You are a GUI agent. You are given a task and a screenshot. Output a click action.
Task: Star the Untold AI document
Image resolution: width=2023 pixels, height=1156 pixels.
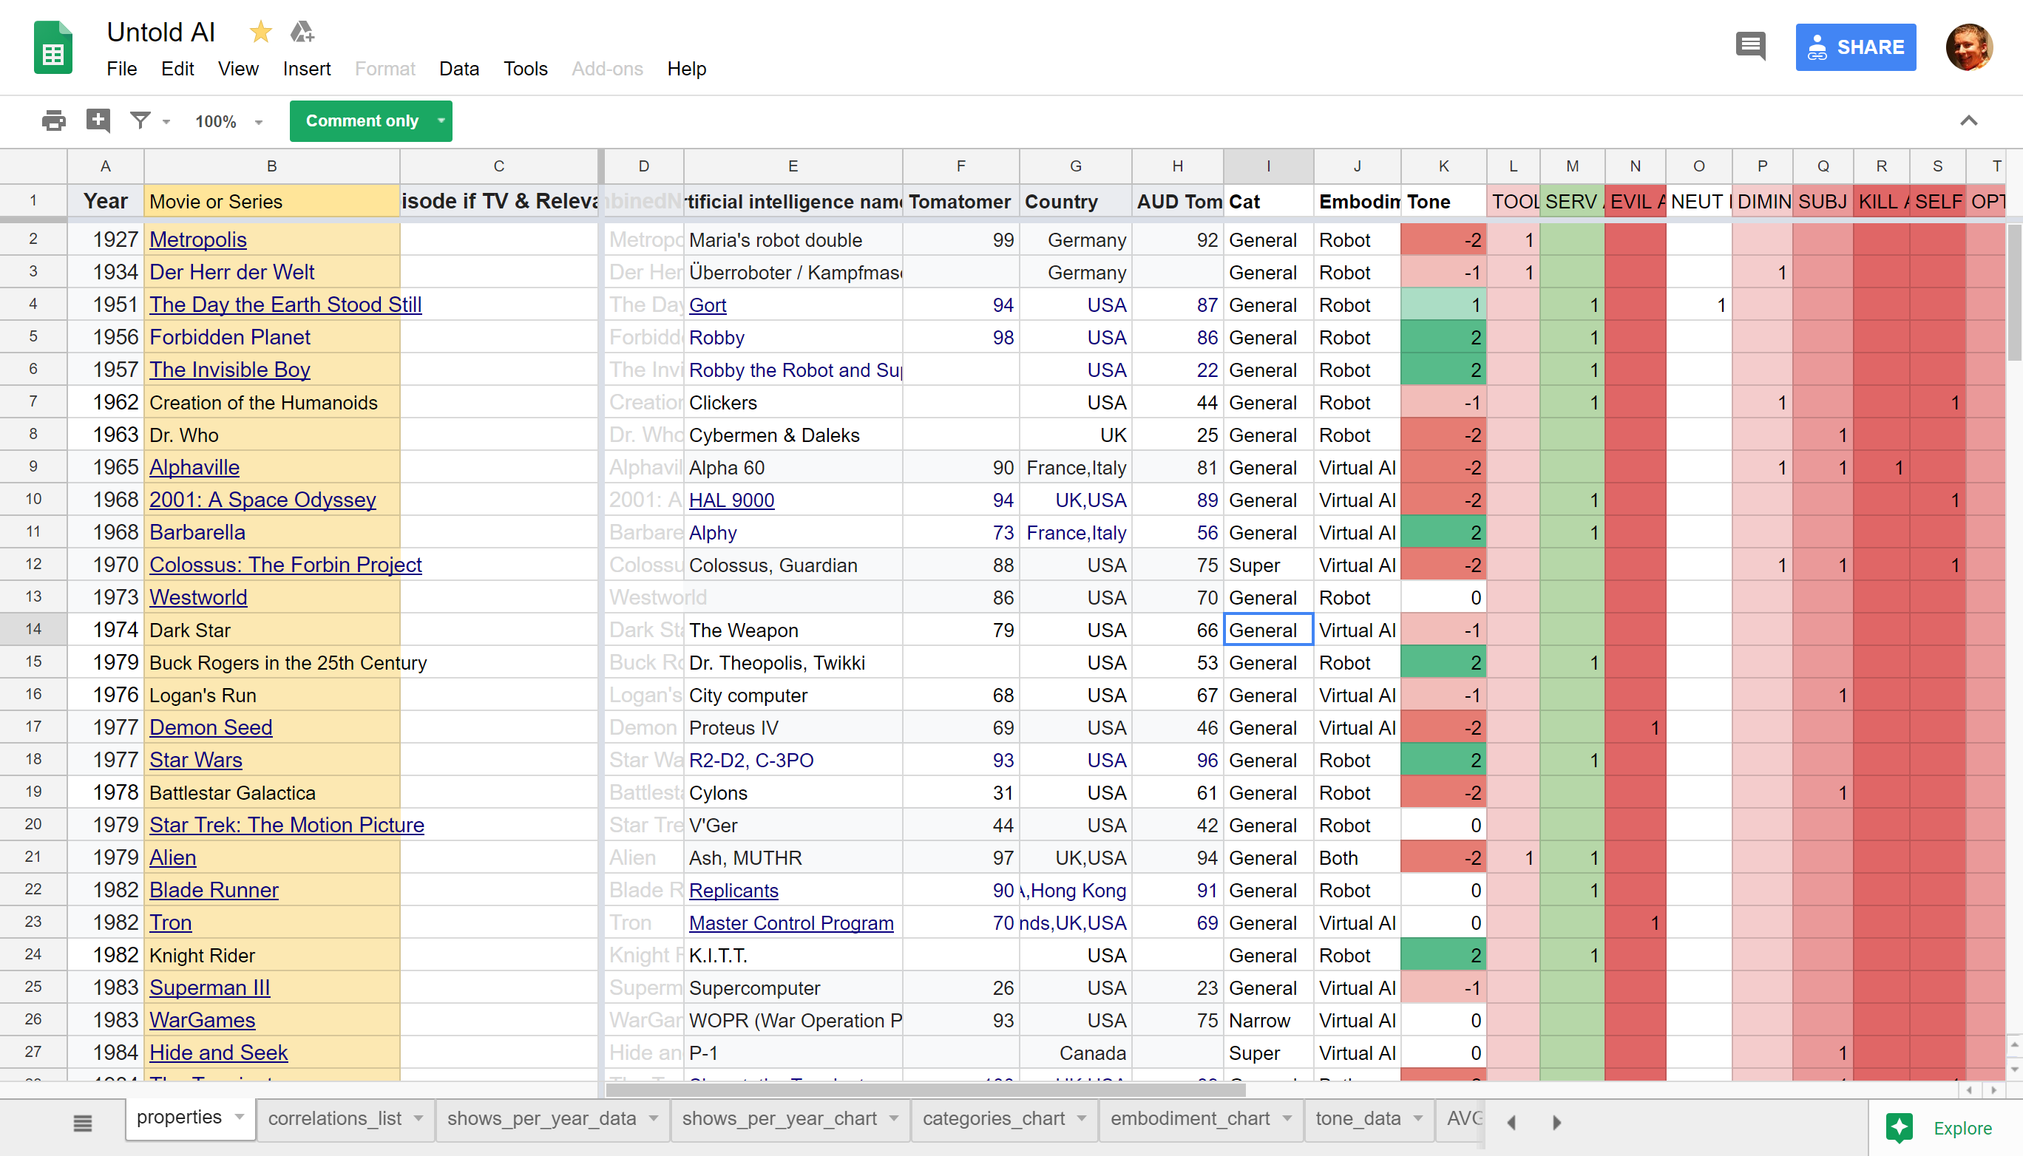(260, 33)
